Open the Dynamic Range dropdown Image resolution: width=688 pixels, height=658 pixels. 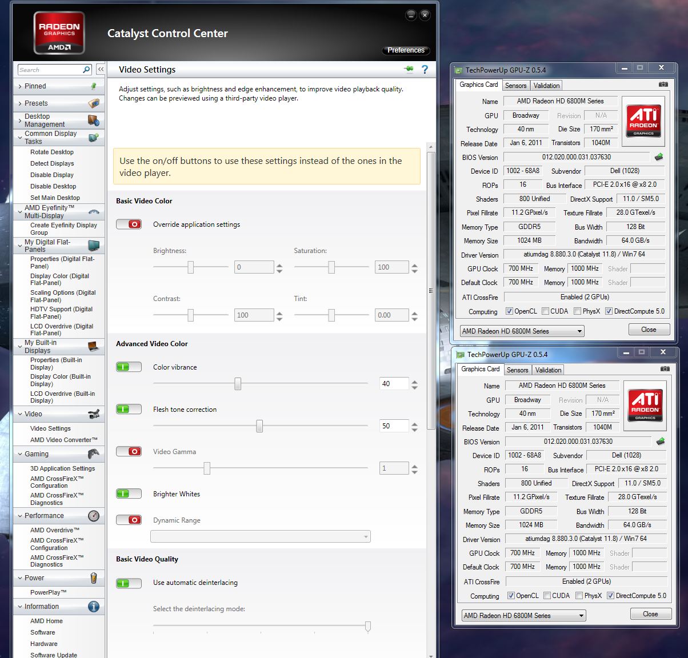click(x=261, y=536)
